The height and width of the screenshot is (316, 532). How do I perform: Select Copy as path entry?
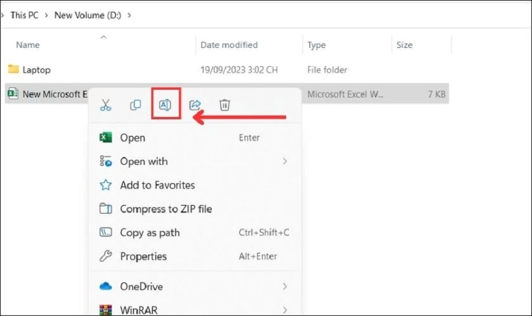(x=194, y=233)
